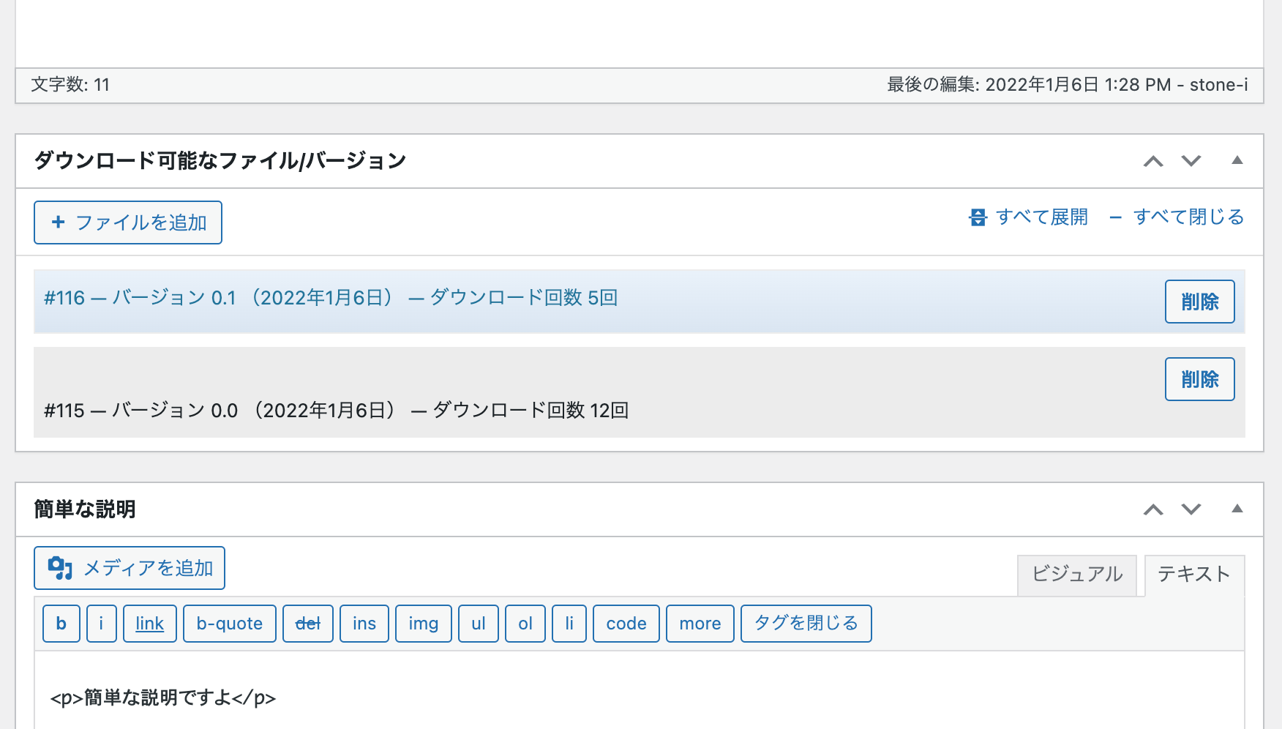Image resolution: width=1282 pixels, height=729 pixels.
Task: Move 簡単な説明 panel up
Action: pos(1153,509)
